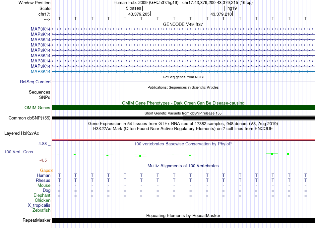Click the 43,379,205 ruler position marker

[x=139, y=14]
